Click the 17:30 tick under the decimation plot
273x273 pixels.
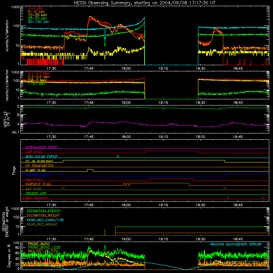tap(52, 239)
